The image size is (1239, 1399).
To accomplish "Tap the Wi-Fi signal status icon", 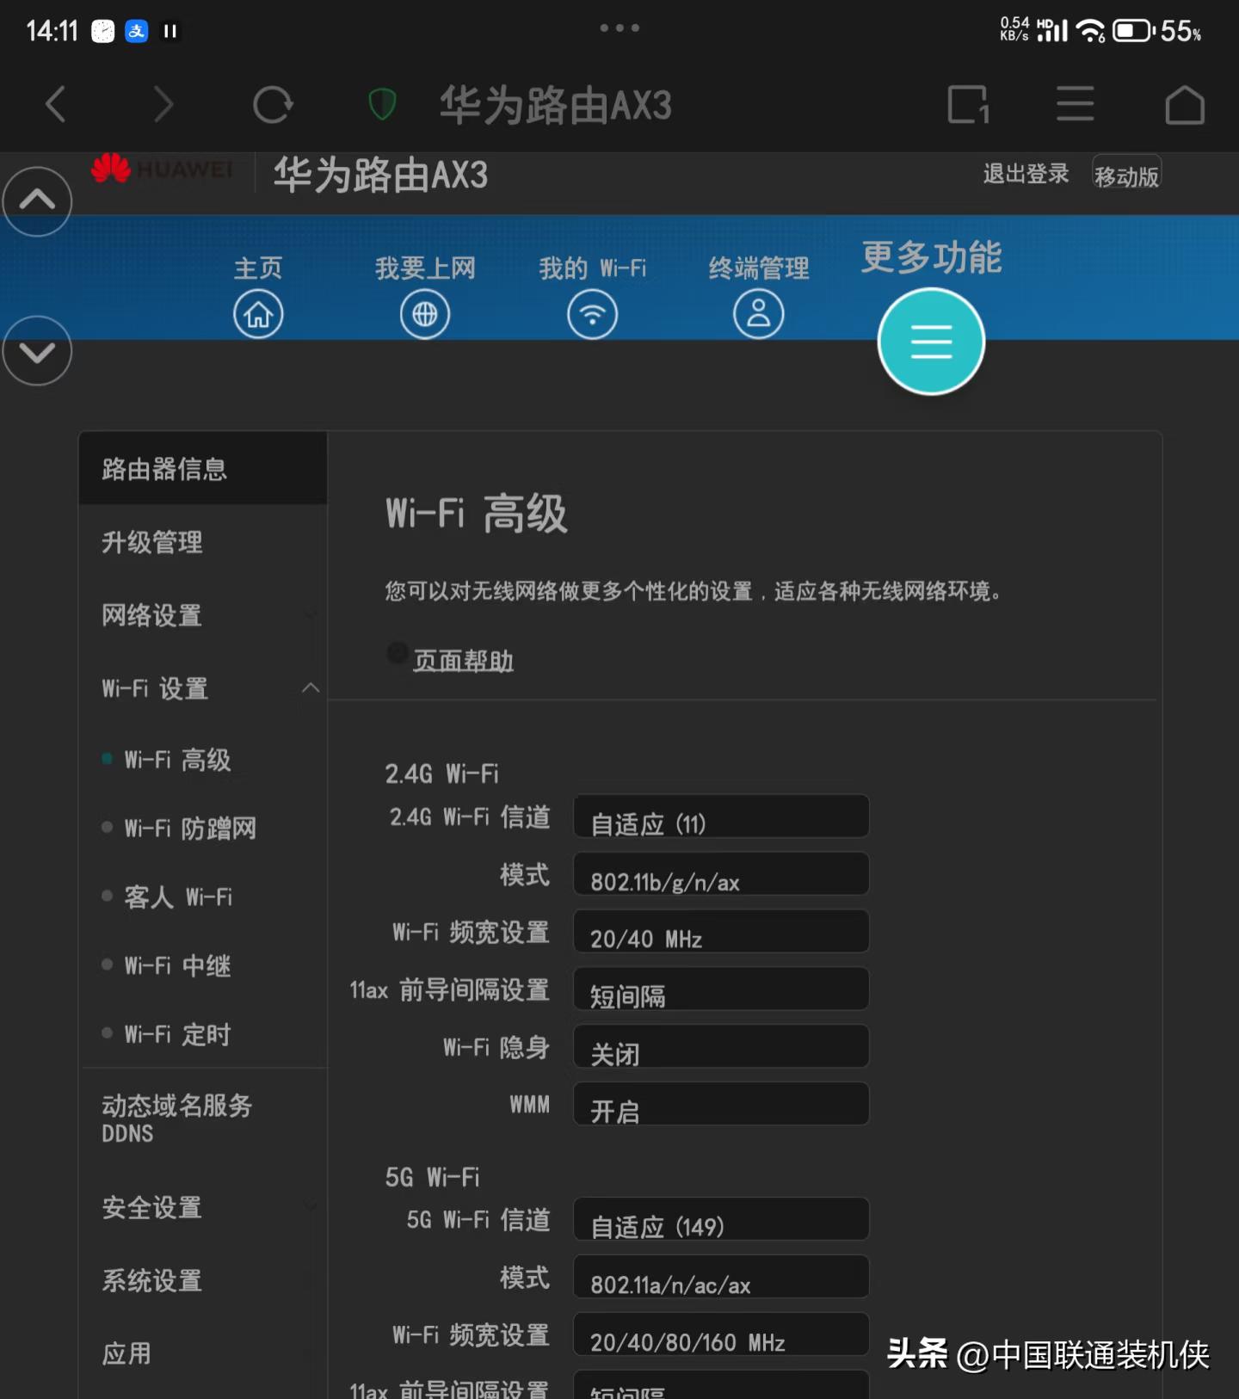I will pyautogui.click(x=1091, y=32).
